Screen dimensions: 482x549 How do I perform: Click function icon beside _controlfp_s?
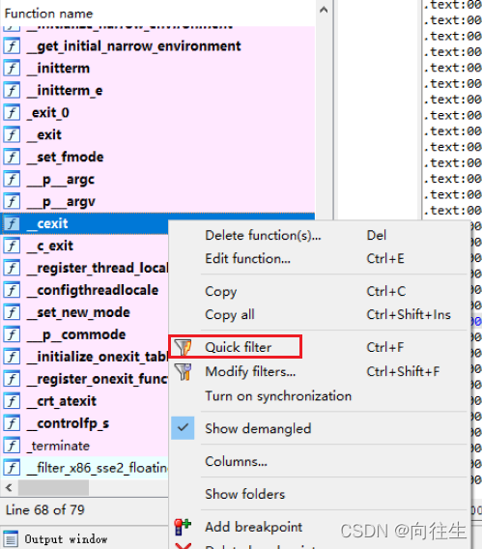coord(12,423)
